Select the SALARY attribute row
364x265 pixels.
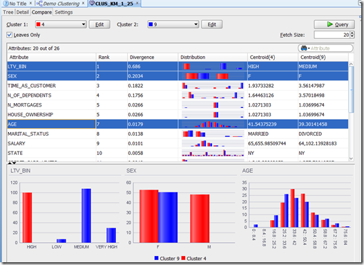(x=178, y=143)
